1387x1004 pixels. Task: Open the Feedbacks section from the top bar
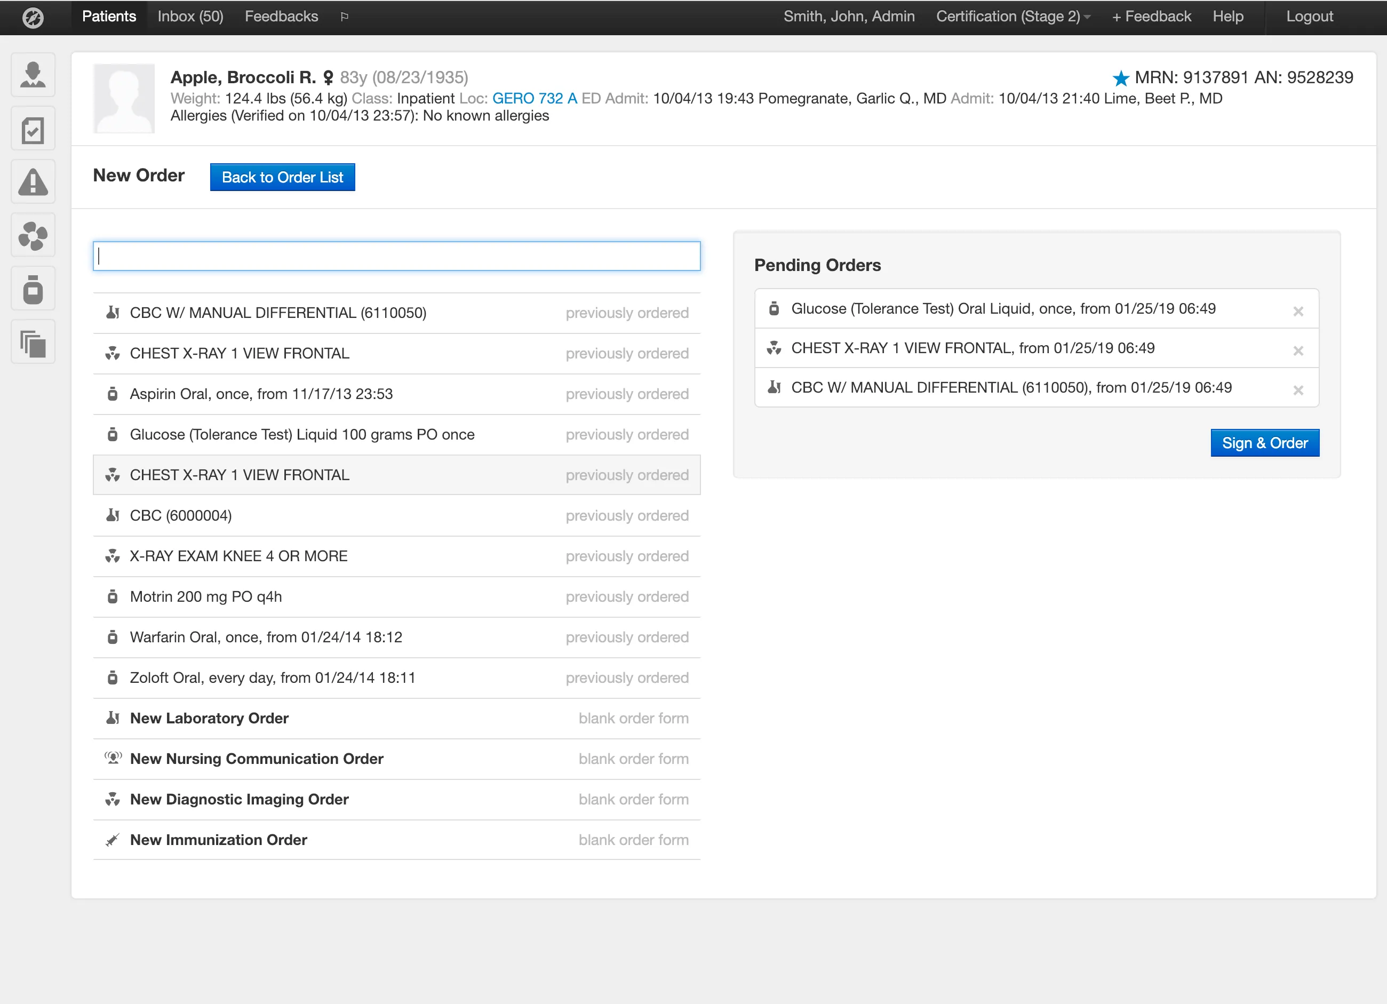[x=281, y=17]
